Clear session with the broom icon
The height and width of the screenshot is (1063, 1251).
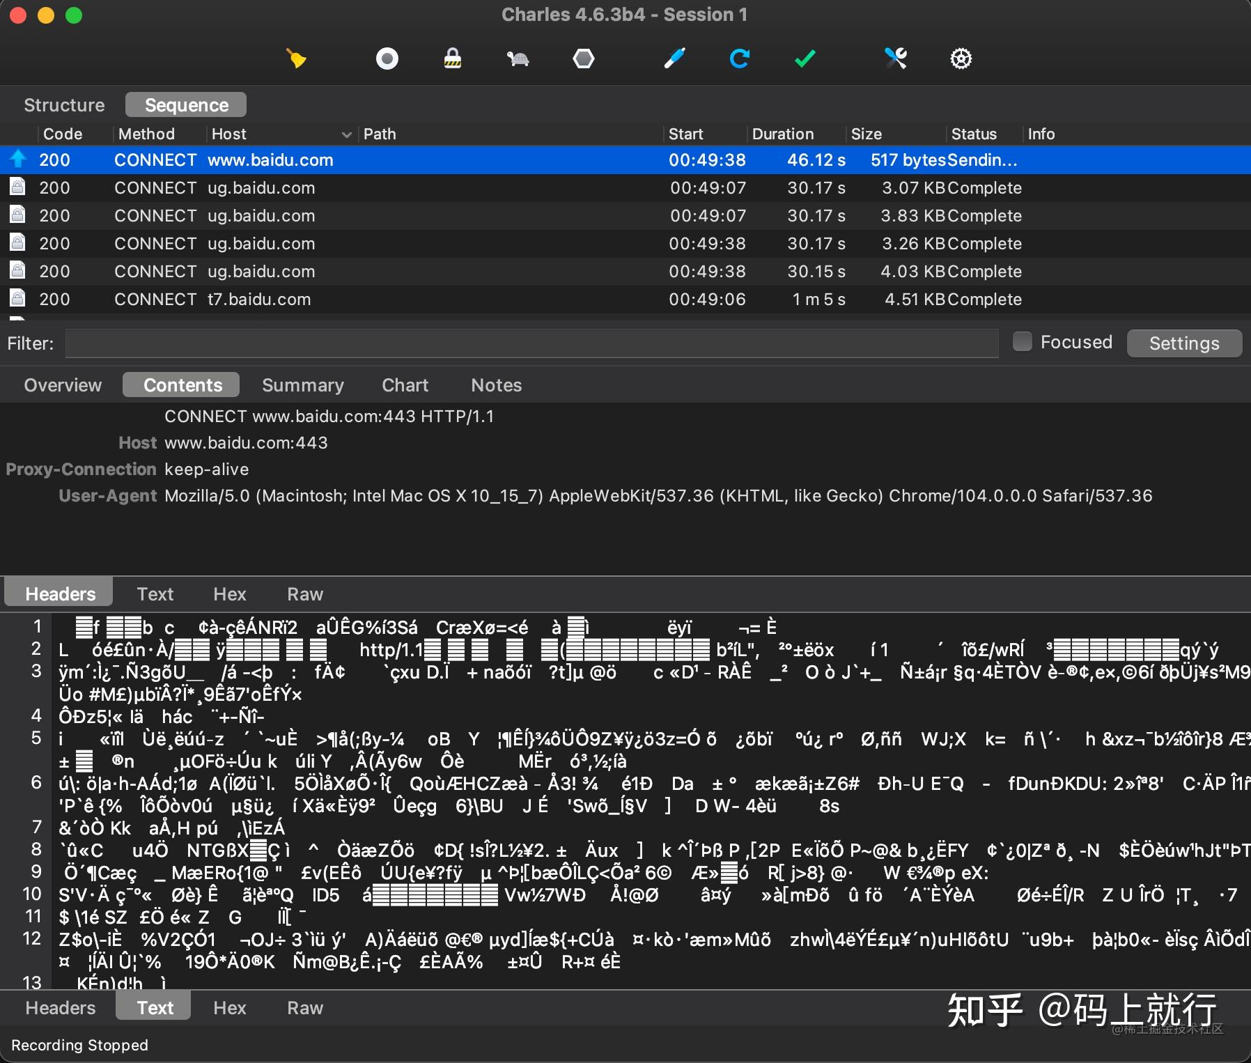[x=297, y=59]
